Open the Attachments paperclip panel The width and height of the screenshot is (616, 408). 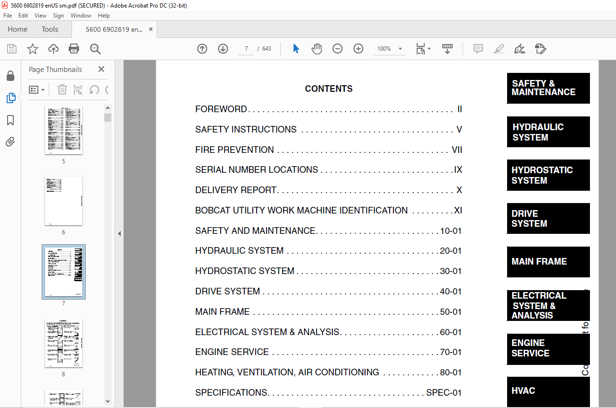pyautogui.click(x=10, y=142)
